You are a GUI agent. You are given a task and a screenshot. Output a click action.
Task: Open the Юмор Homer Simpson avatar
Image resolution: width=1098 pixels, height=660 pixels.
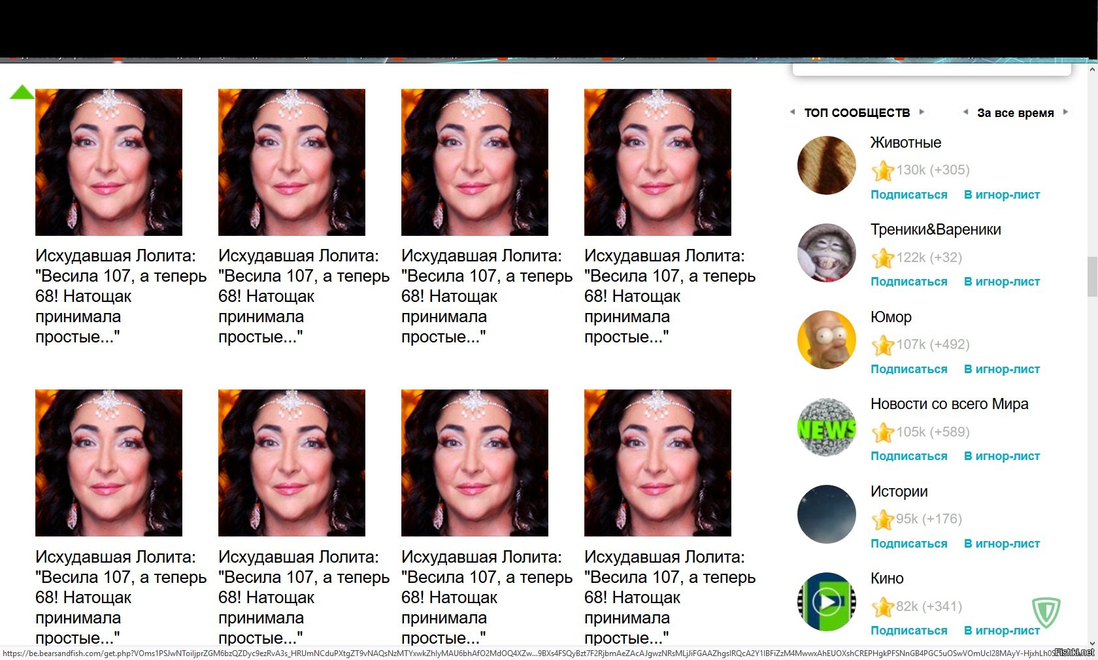pyautogui.click(x=827, y=340)
